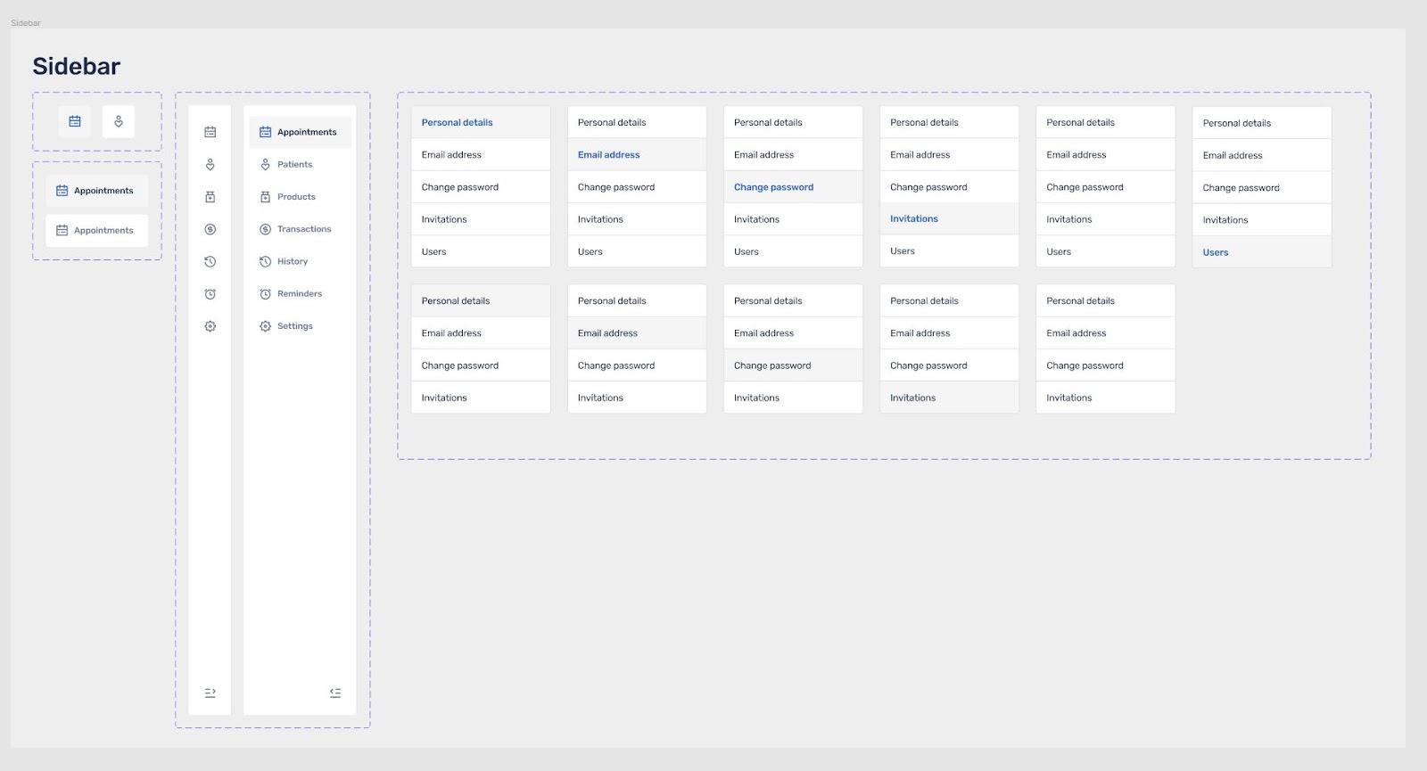The width and height of the screenshot is (1427, 771).
Task: Click Users below the blue Invitations item
Action: [949, 251]
